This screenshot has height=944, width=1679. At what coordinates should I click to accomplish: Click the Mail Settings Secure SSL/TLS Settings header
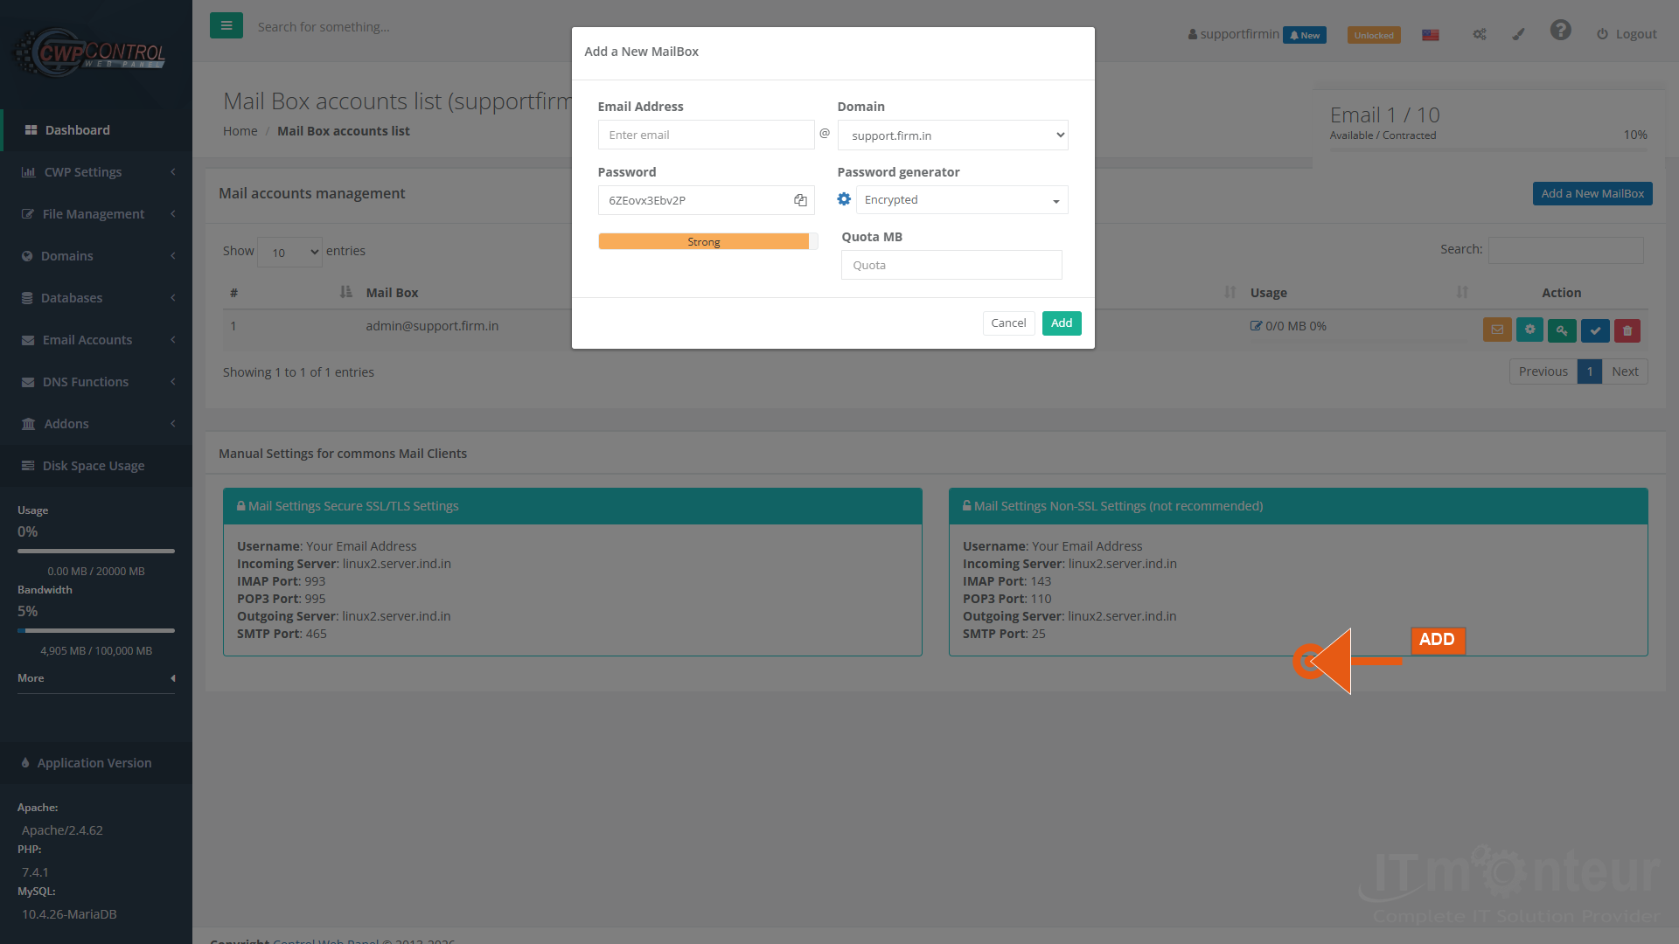click(573, 506)
